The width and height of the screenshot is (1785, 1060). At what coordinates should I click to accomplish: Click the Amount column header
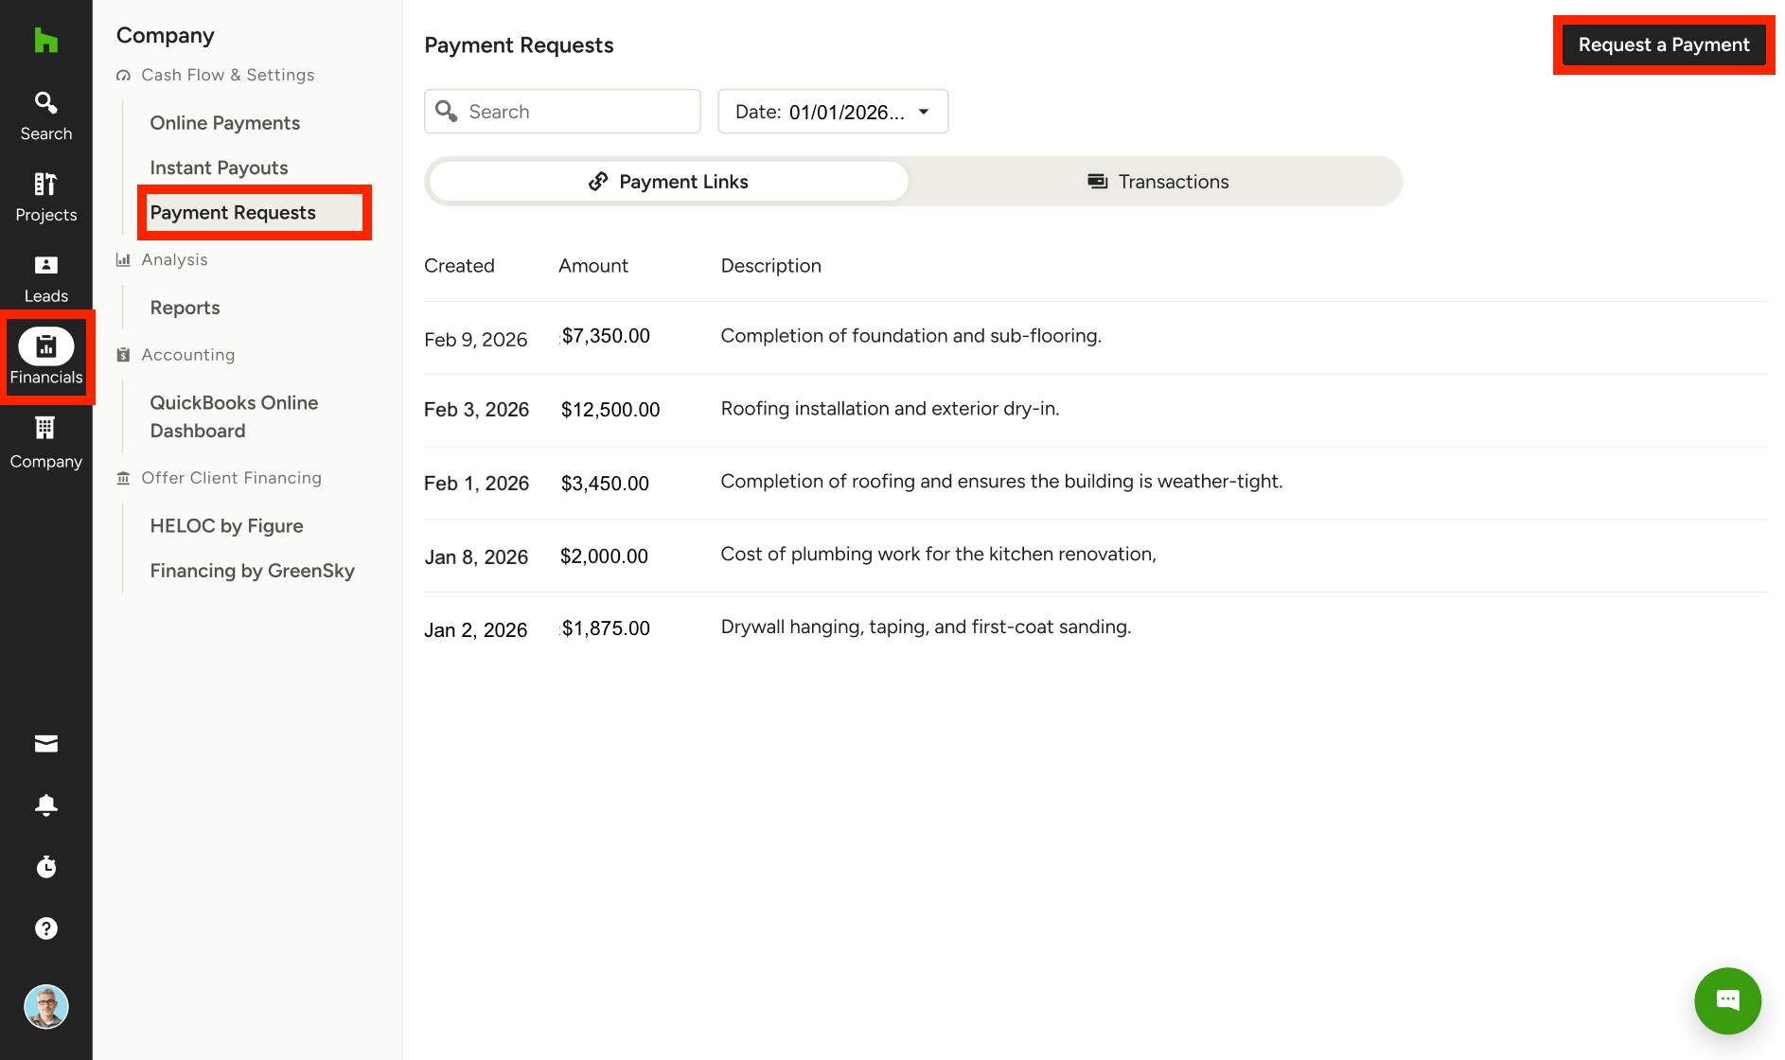point(592,266)
